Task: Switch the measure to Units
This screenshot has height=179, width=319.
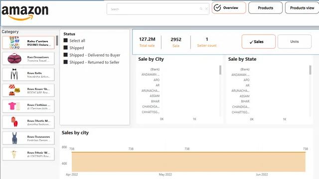Action: pos(295,42)
